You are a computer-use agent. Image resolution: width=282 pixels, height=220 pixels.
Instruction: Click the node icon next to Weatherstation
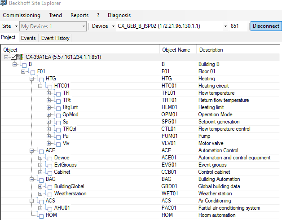49,194
